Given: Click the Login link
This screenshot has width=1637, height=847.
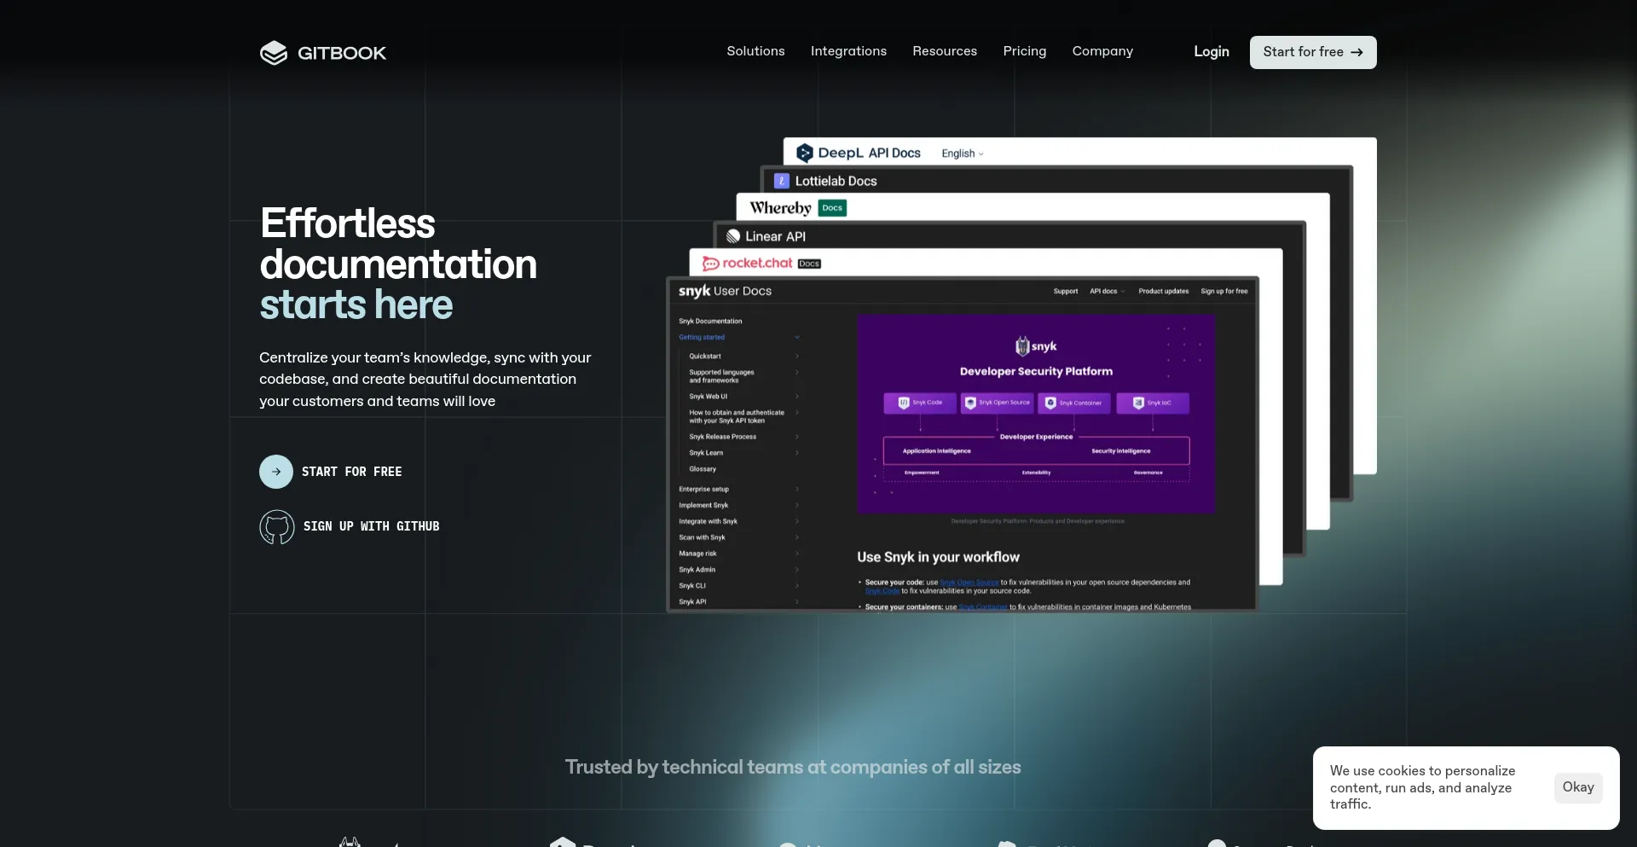Looking at the screenshot, I should coord(1212,52).
